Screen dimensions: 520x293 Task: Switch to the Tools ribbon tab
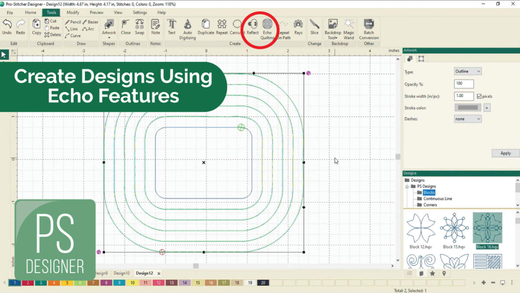coord(51,12)
